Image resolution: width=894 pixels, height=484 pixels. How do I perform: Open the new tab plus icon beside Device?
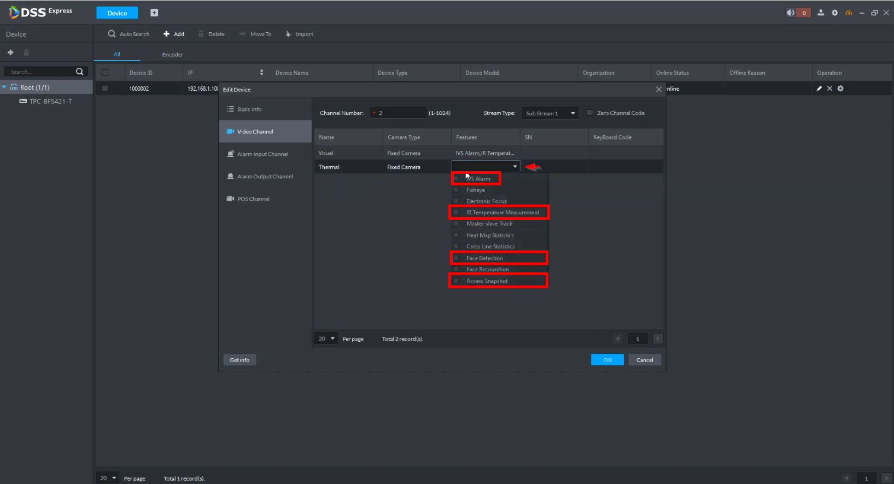coord(154,13)
